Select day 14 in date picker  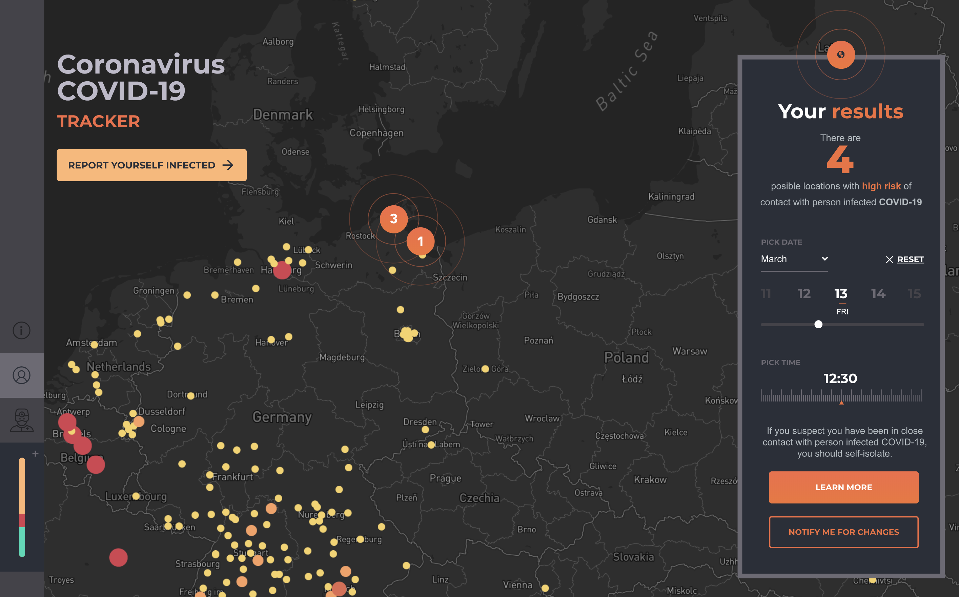tap(878, 294)
